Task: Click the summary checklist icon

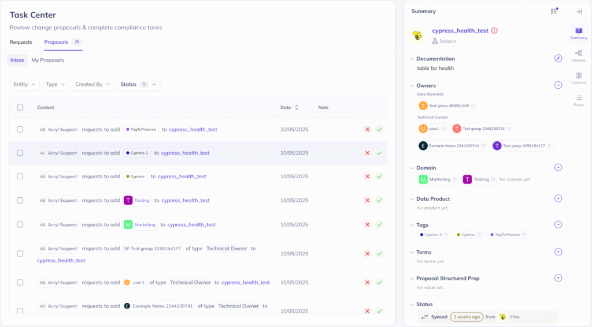Action: click(x=554, y=12)
